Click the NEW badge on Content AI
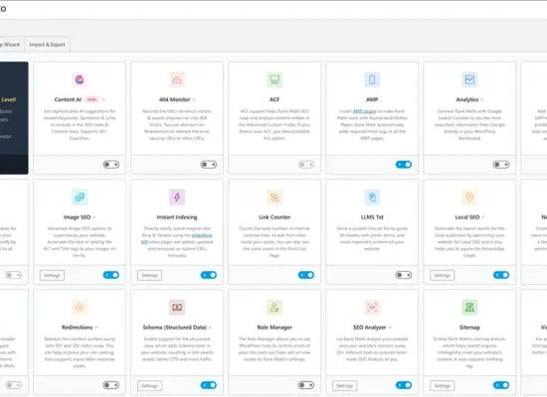Screen dimensions: 547x397 [92, 99]
